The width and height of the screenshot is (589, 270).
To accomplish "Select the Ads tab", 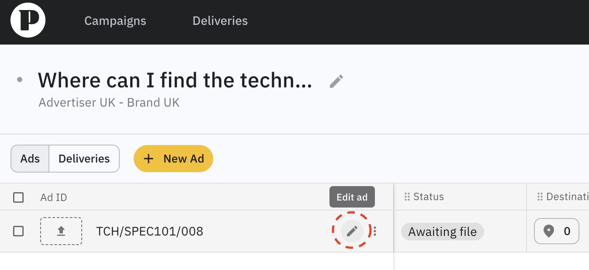I will tap(30, 159).
